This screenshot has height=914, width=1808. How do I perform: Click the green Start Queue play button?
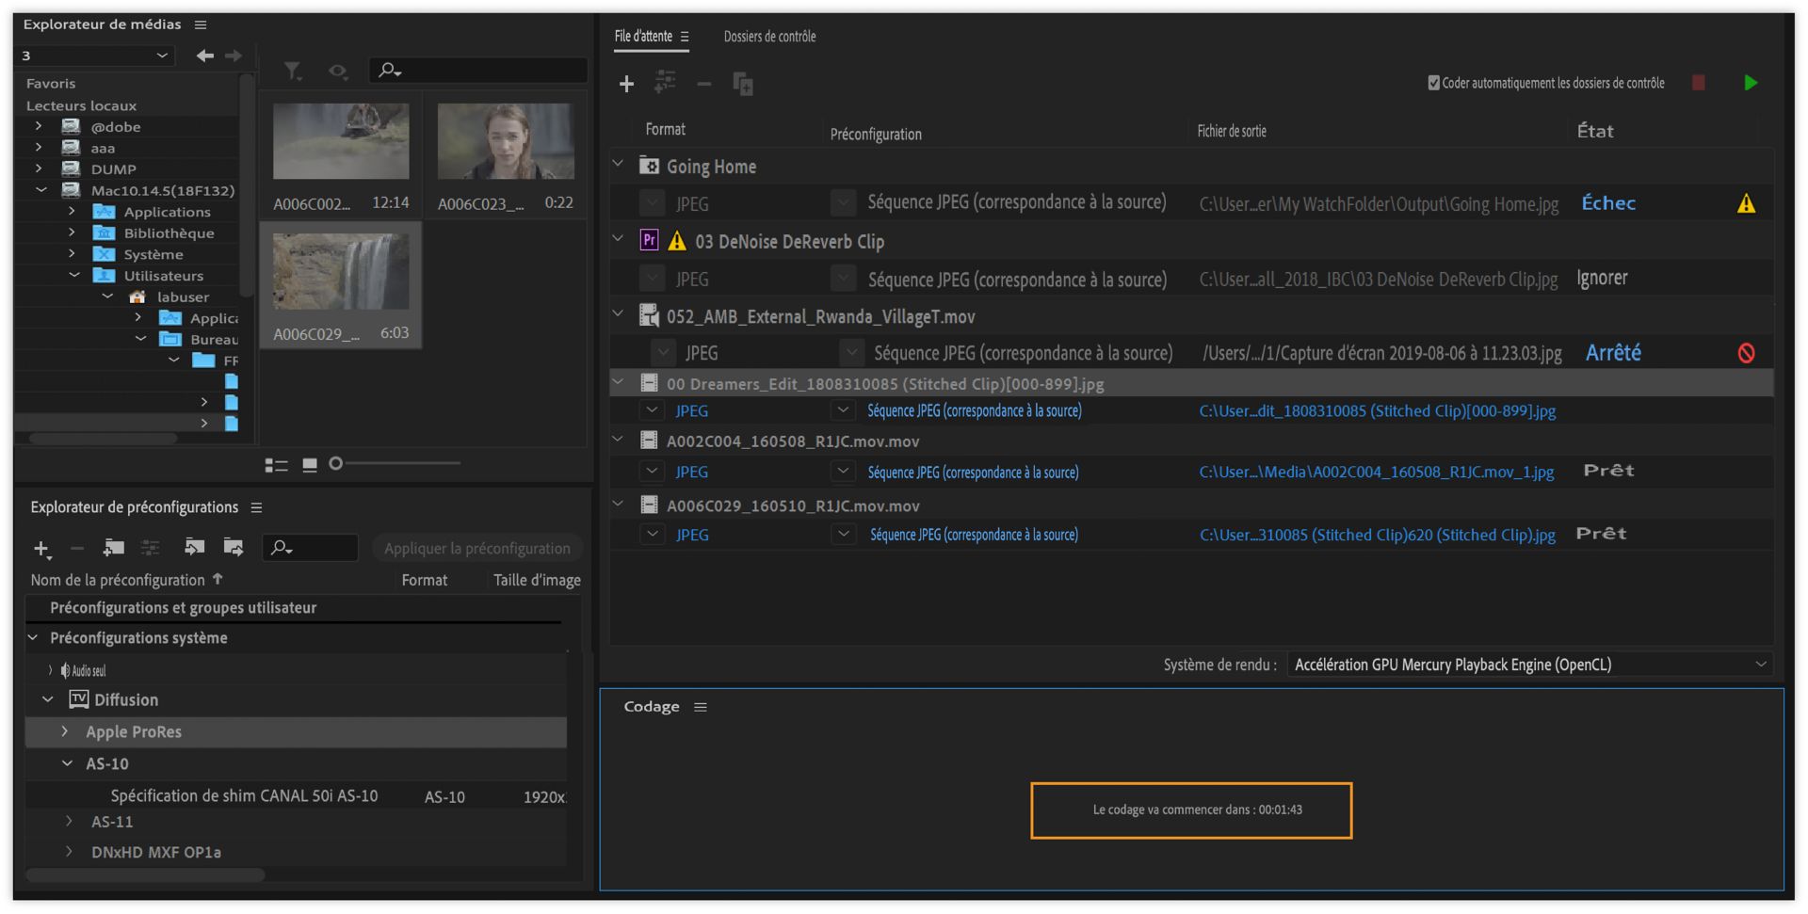click(1750, 83)
